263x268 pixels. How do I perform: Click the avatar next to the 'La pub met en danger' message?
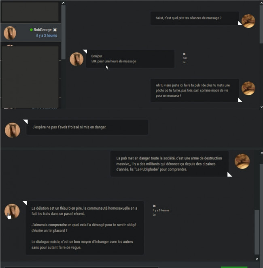pos(242,161)
